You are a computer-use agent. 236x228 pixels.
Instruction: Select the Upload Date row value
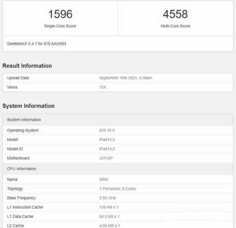click(125, 78)
